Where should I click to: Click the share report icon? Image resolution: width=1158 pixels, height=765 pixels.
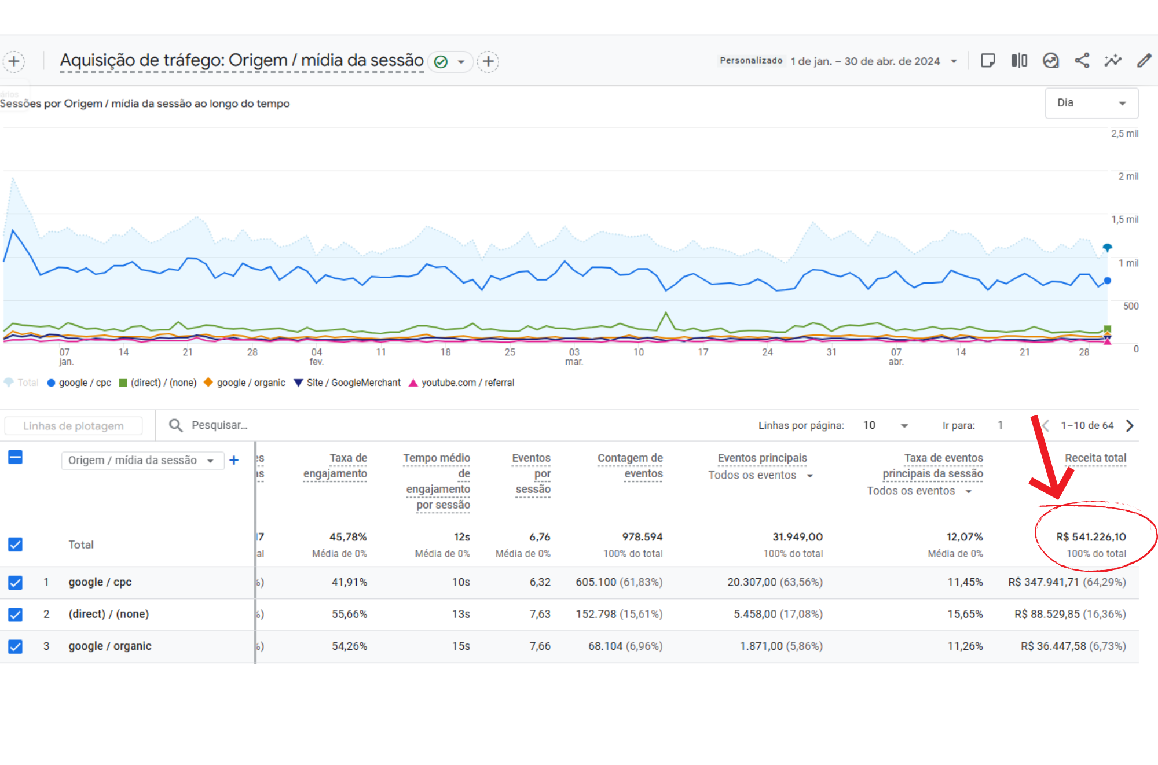[1082, 61]
